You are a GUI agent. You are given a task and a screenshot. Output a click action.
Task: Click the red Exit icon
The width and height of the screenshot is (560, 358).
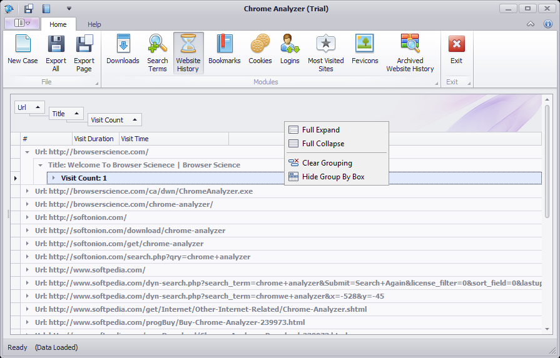click(x=456, y=44)
